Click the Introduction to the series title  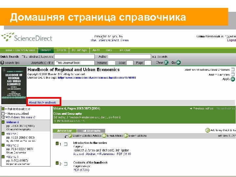[90, 143]
